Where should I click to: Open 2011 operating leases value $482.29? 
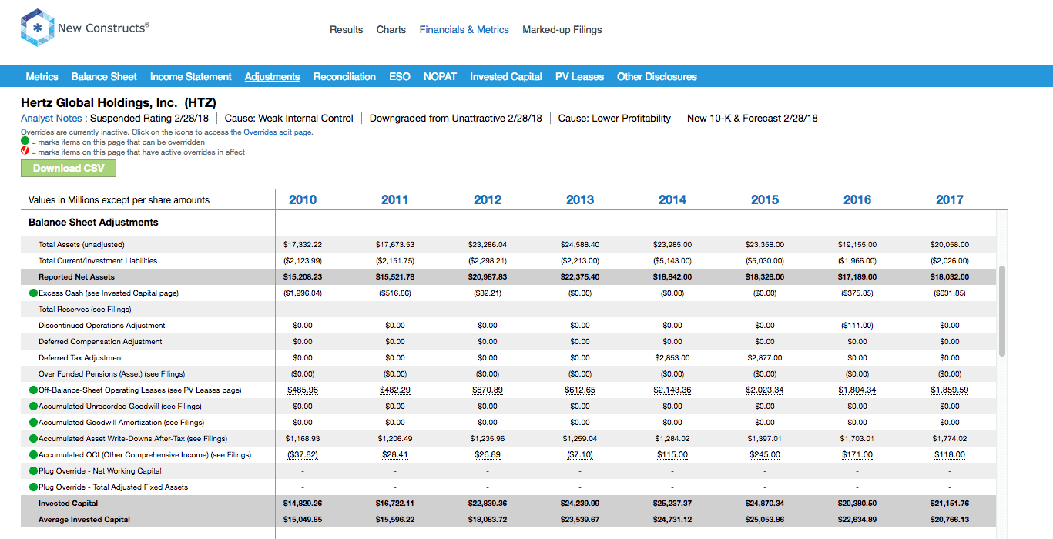[x=395, y=390]
